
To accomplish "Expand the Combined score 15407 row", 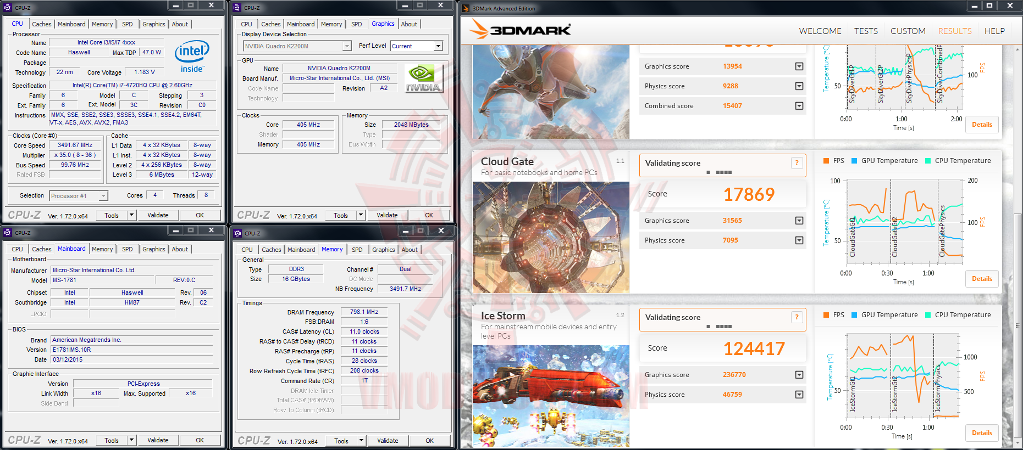I will [799, 106].
